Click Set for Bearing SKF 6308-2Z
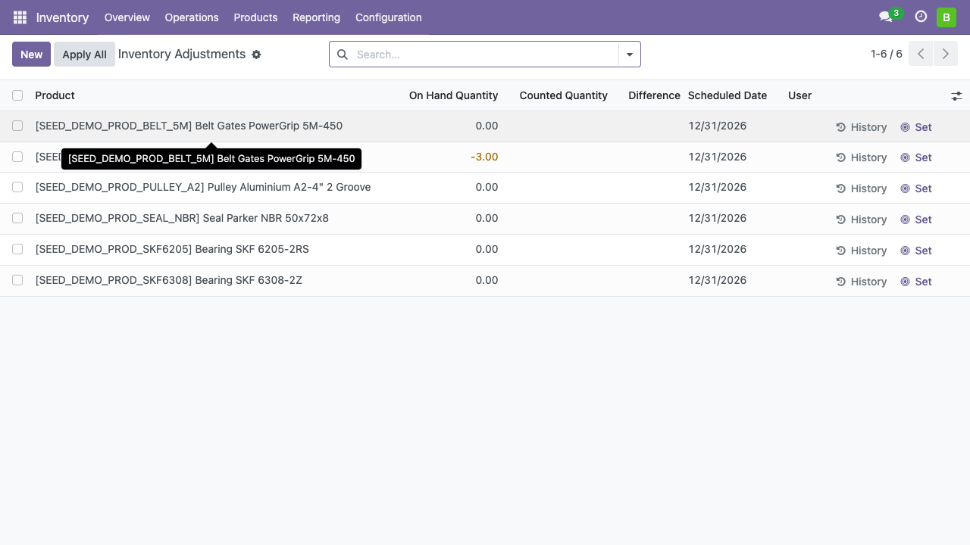 [x=915, y=282]
